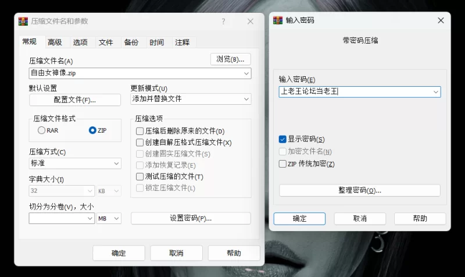Open 配置文件(F)... profiles button

[x=75, y=100]
